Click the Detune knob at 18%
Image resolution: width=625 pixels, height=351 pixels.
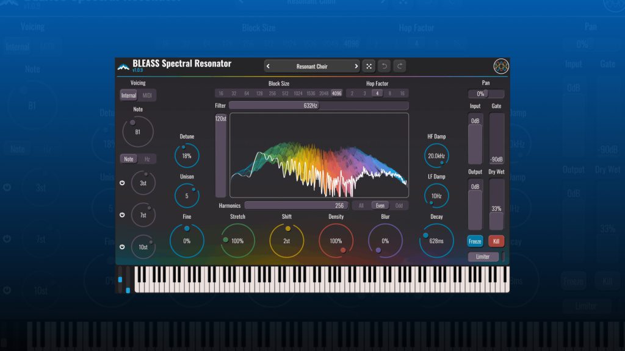click(x=187, y=155)
